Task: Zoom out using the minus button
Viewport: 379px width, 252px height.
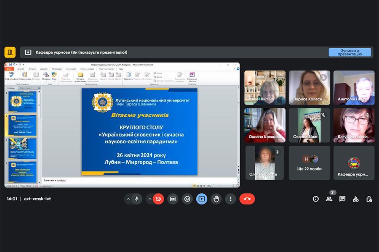Action: pyautogui.click(x=214, y=186)
